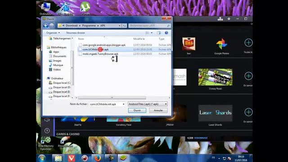Open the uTorrent desktop icon
288x162 pixels.
(x=85, y=9)
